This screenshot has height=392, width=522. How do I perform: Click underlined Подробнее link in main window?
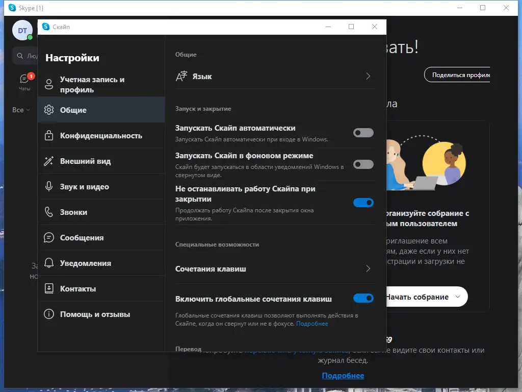click(343, 375)
